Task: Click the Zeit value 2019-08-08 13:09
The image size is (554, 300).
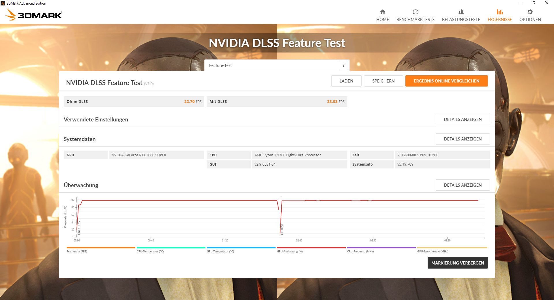Action: pyautogui.click(x=418, y=155)
